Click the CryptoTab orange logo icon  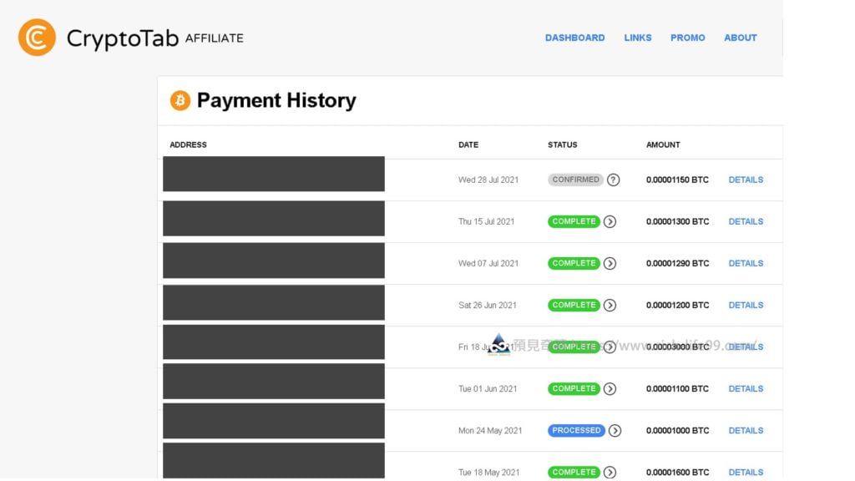37,38
